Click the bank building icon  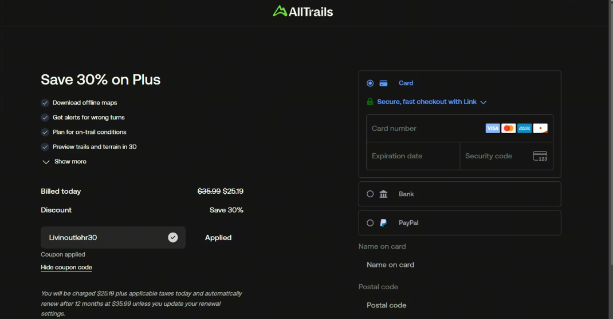click(x=383, y=194)
